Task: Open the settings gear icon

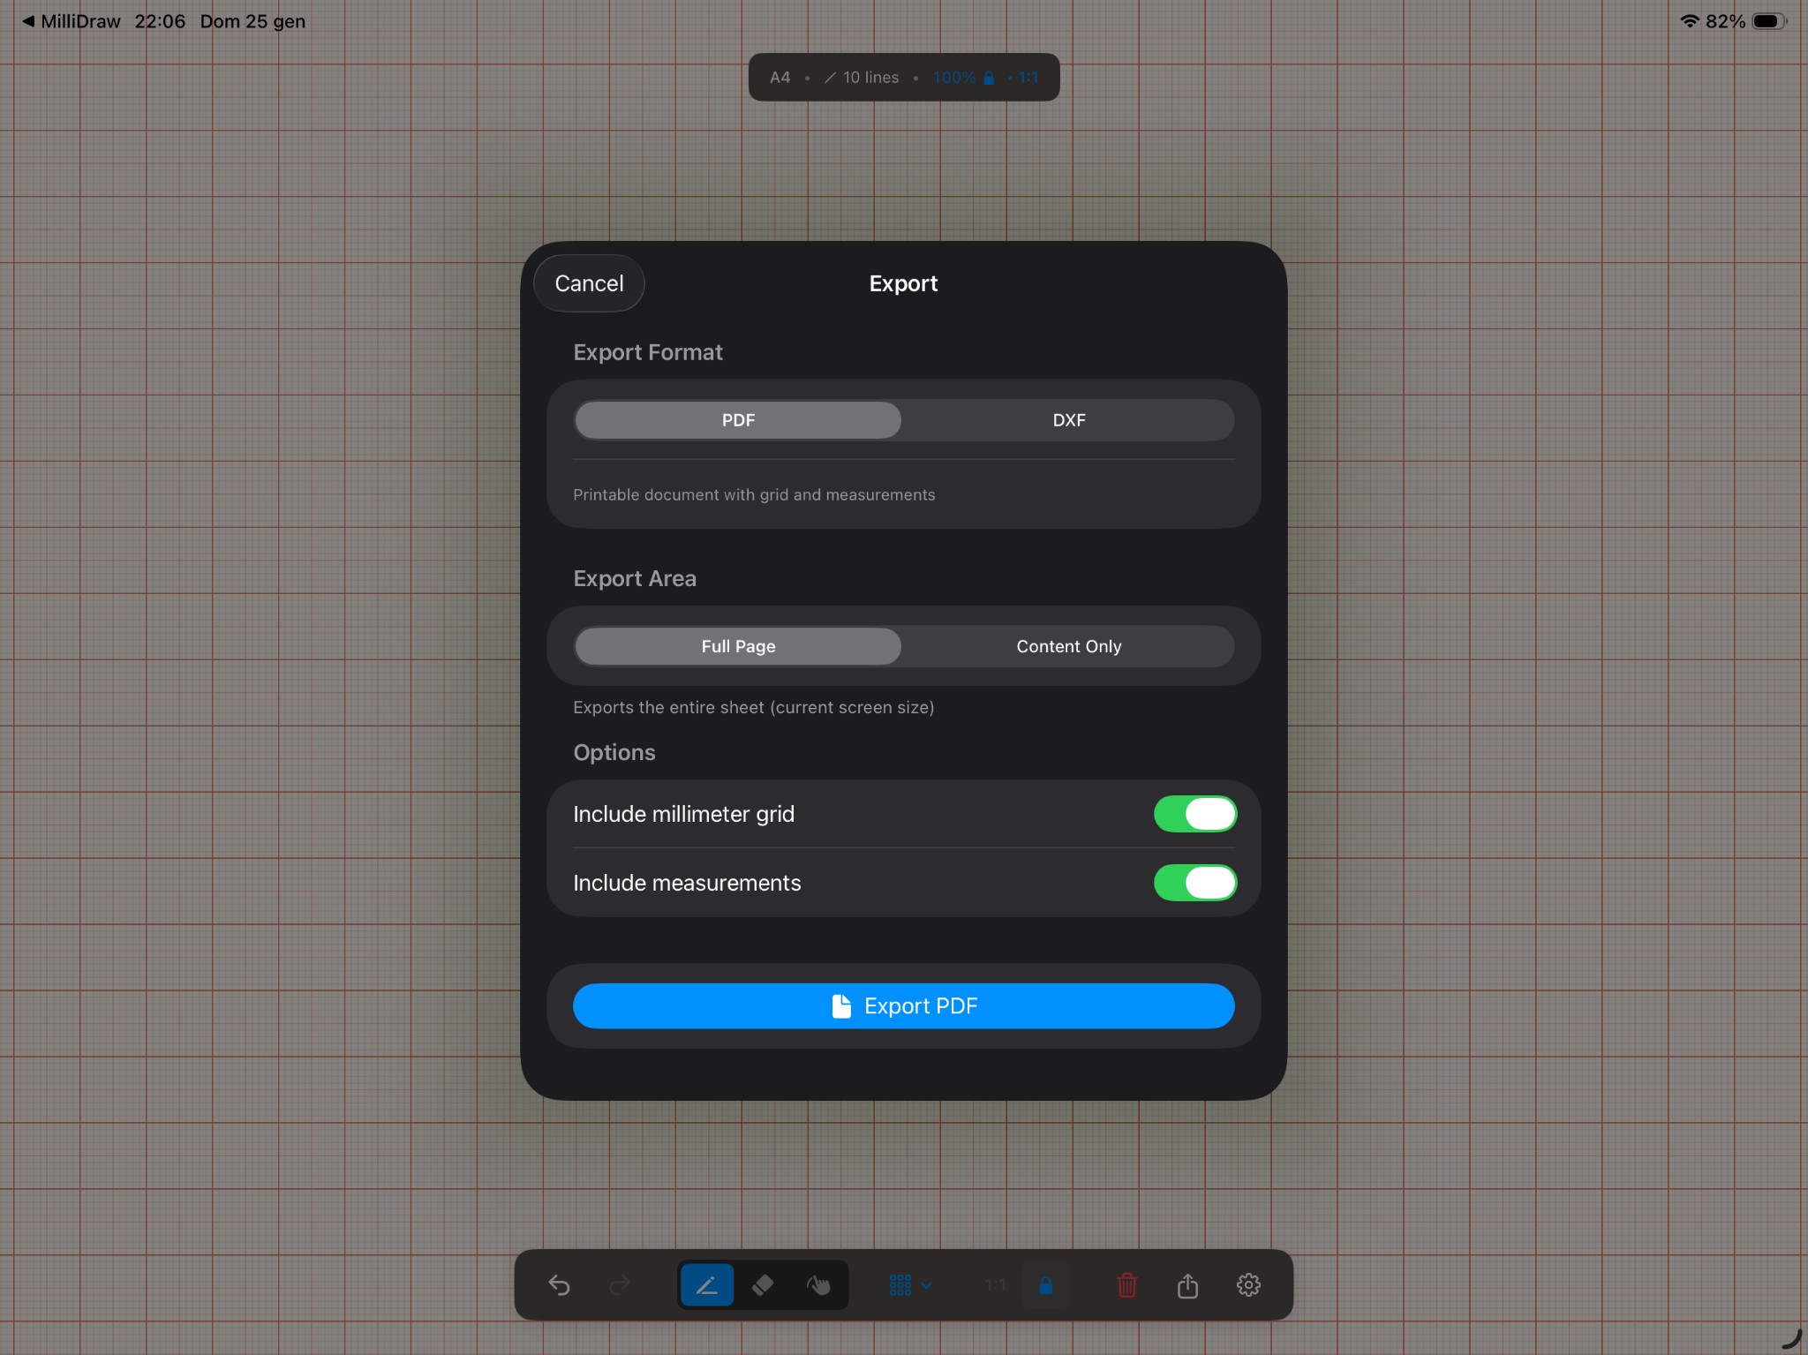Action: [1248, 1285]
